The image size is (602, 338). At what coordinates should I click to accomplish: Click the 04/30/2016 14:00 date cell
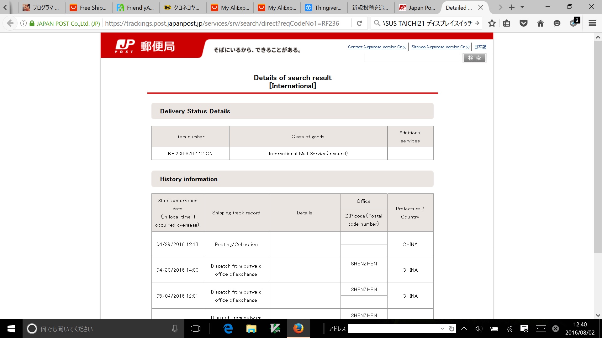point(177,270)
